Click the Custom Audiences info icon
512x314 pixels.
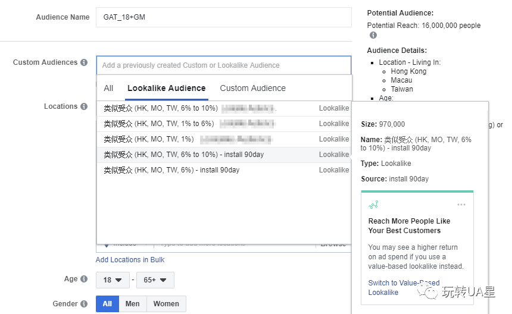(84, 62)
